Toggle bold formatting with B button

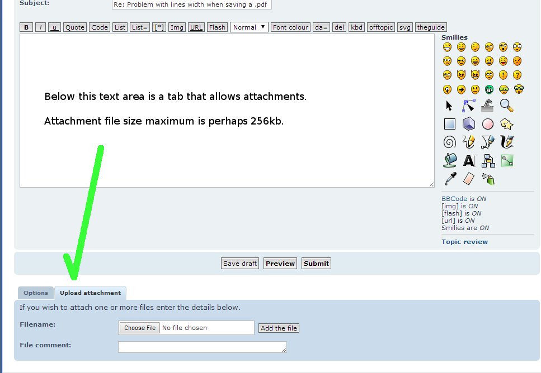(26, 27)
